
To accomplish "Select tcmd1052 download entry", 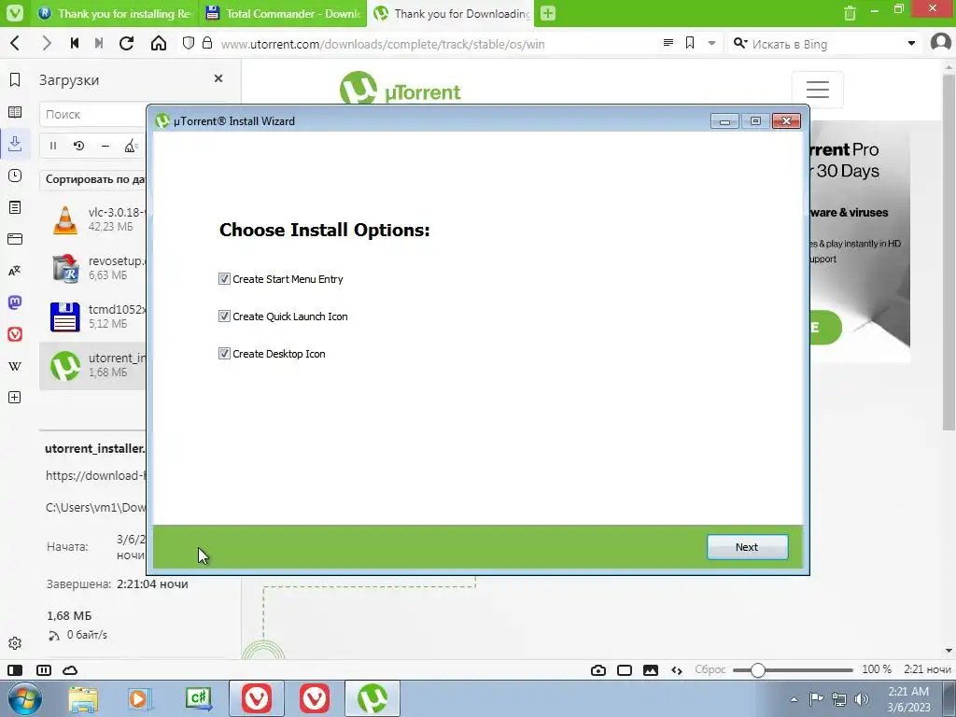I will pyautogui.click(x=92, y=317).
